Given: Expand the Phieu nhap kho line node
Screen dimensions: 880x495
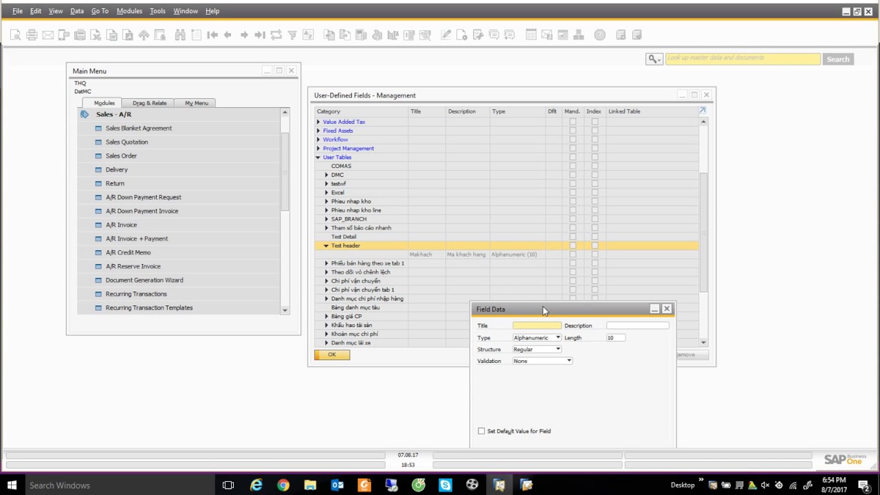Looking at the screenshot, I should pos(327,210).
